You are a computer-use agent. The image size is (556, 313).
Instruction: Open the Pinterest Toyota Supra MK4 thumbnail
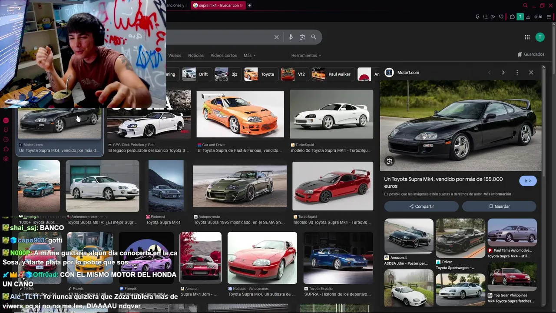[x=166, y=186]
